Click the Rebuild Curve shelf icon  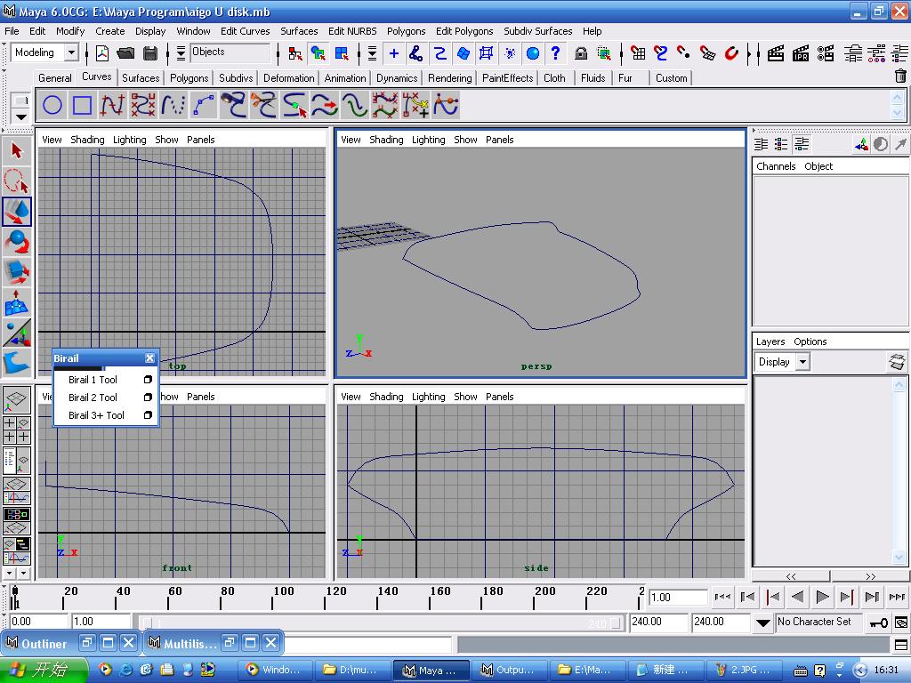tap(385, 105)
